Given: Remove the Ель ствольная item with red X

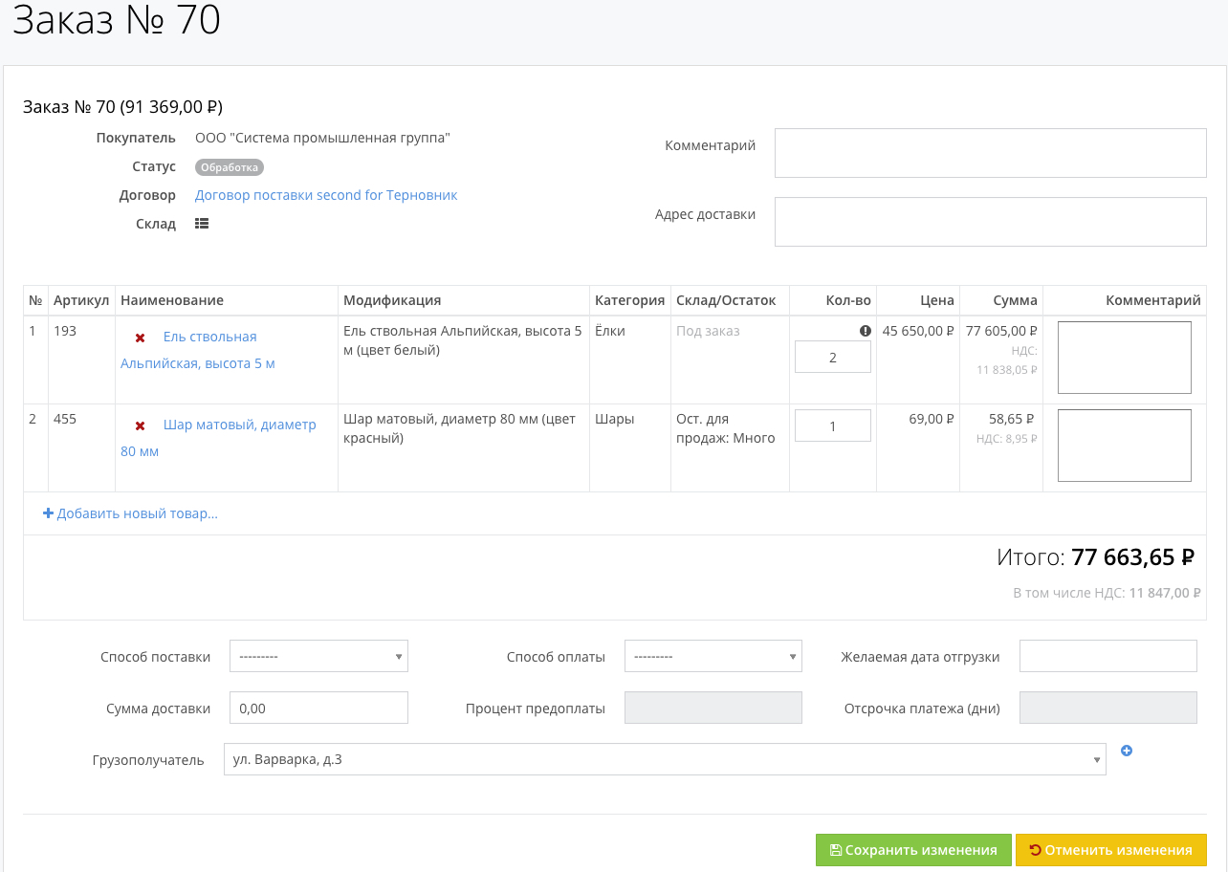Looking at the screenshot, I should [140, 338].
